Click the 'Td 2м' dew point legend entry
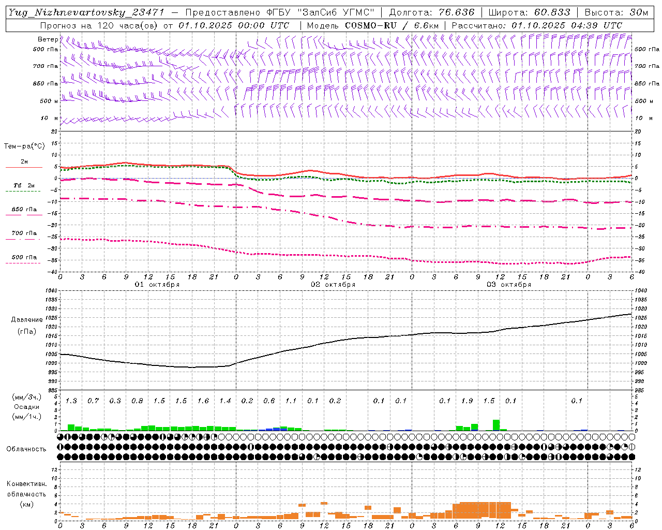The image size is (662, 530). click(24, 185)
